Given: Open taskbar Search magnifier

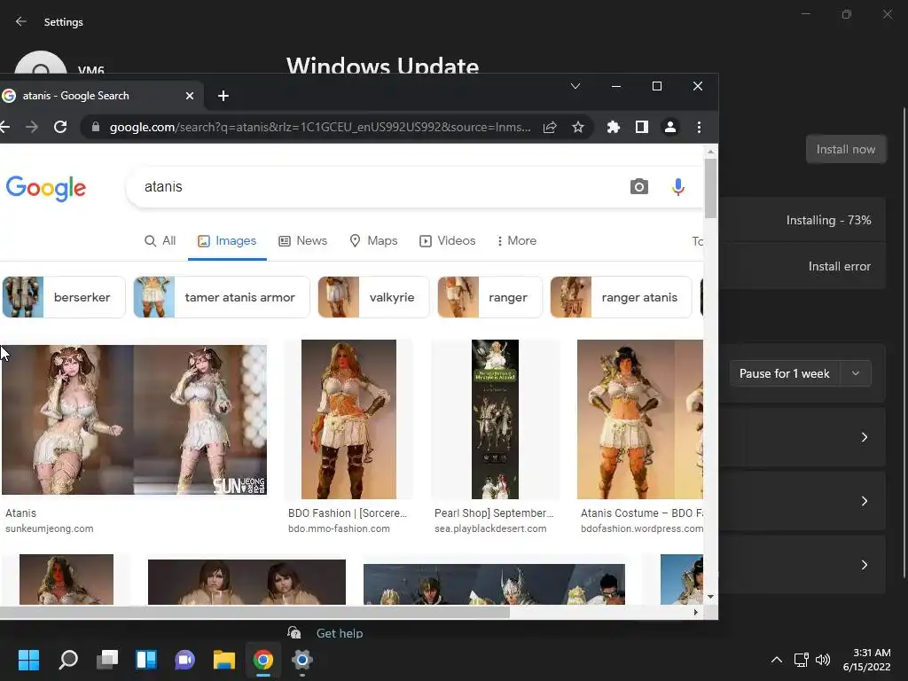Looking at the screenshot, I should tap(67, 660).
